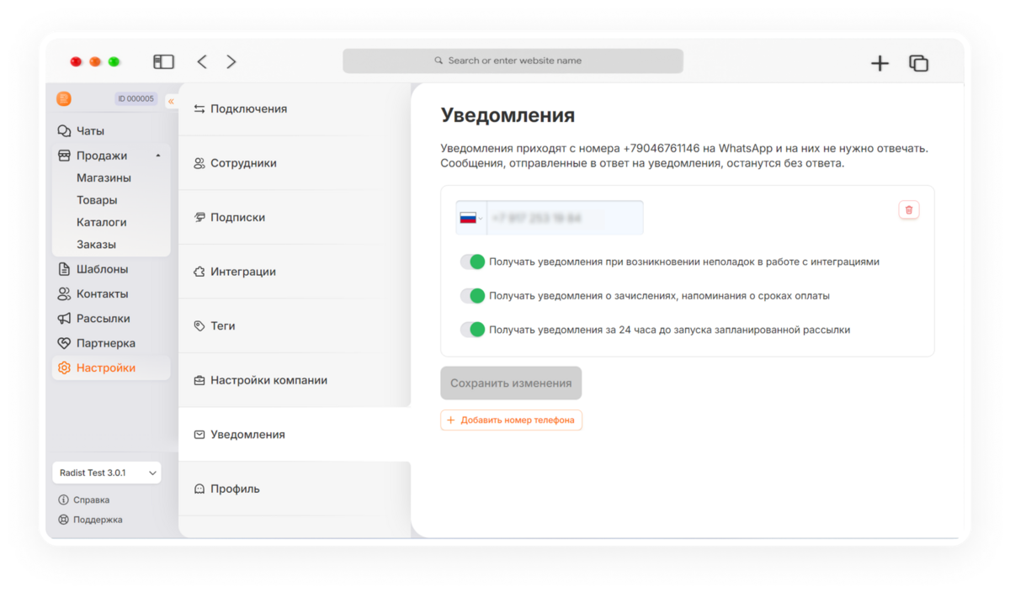Click Сохранить изменения button

(511, 383)
